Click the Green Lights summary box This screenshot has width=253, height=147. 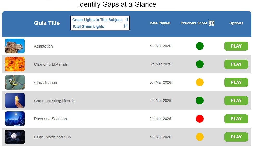(100, 23)
